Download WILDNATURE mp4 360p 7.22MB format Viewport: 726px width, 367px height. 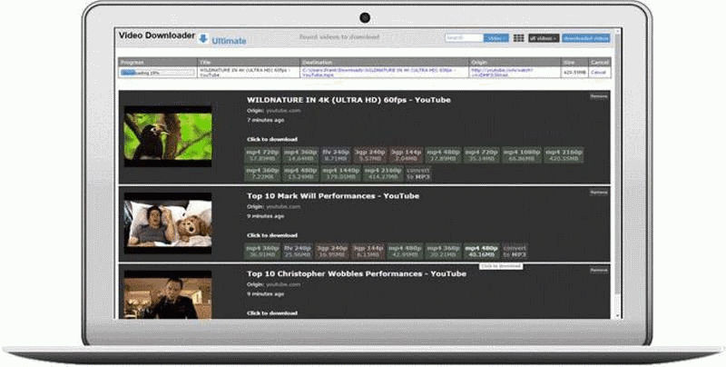tap(262, 174)
